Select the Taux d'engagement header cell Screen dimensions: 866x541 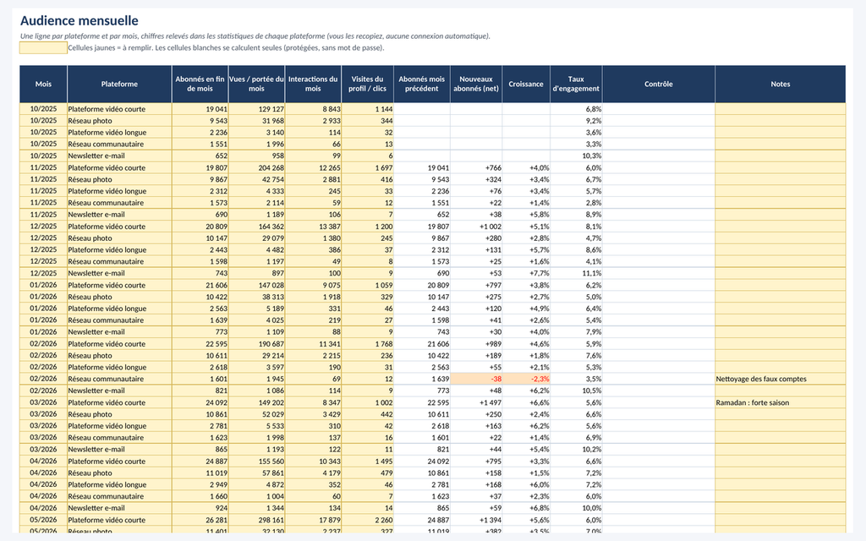click(576, 84)
